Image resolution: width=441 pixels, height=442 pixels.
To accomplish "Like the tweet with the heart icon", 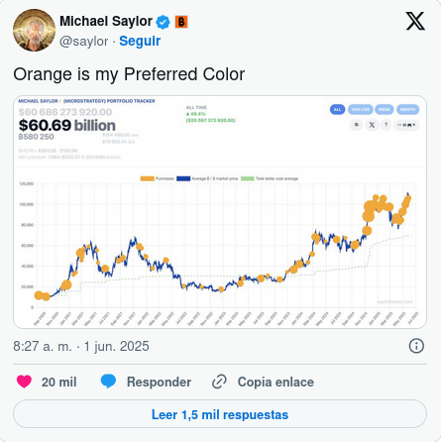I will click(x=24, y=382).
